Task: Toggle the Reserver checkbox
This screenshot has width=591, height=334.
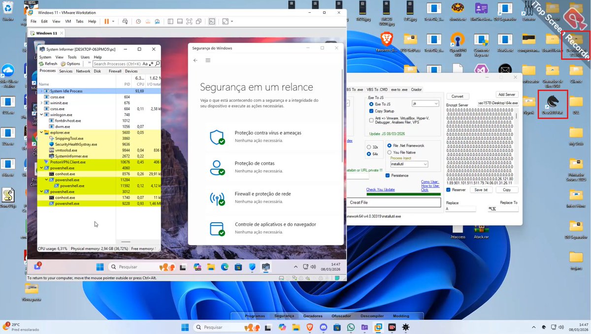Action: (448, 189)
